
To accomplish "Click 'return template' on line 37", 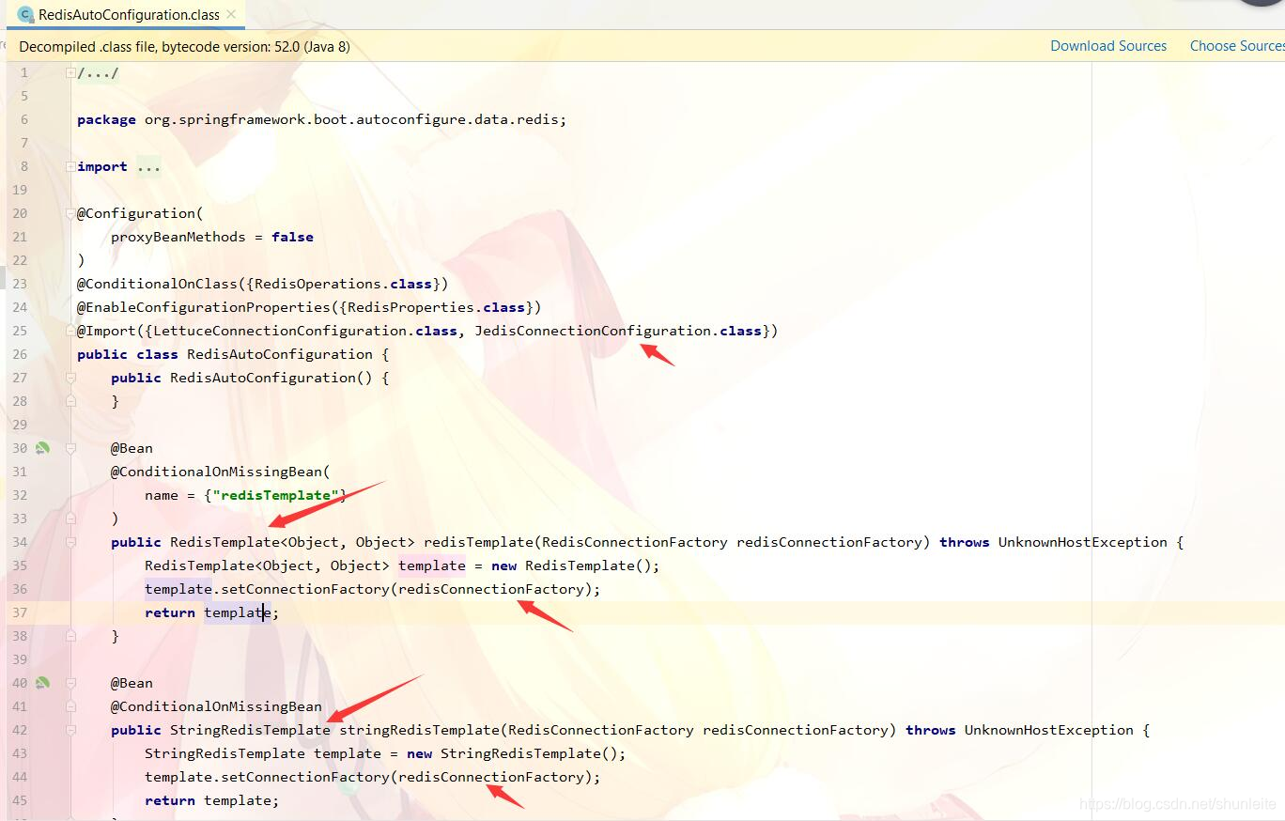I will click(x=208, y=612).
